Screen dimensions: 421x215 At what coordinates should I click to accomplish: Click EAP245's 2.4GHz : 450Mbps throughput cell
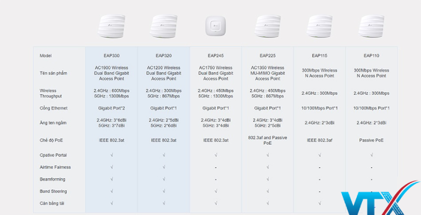click(x=216, y=93)
